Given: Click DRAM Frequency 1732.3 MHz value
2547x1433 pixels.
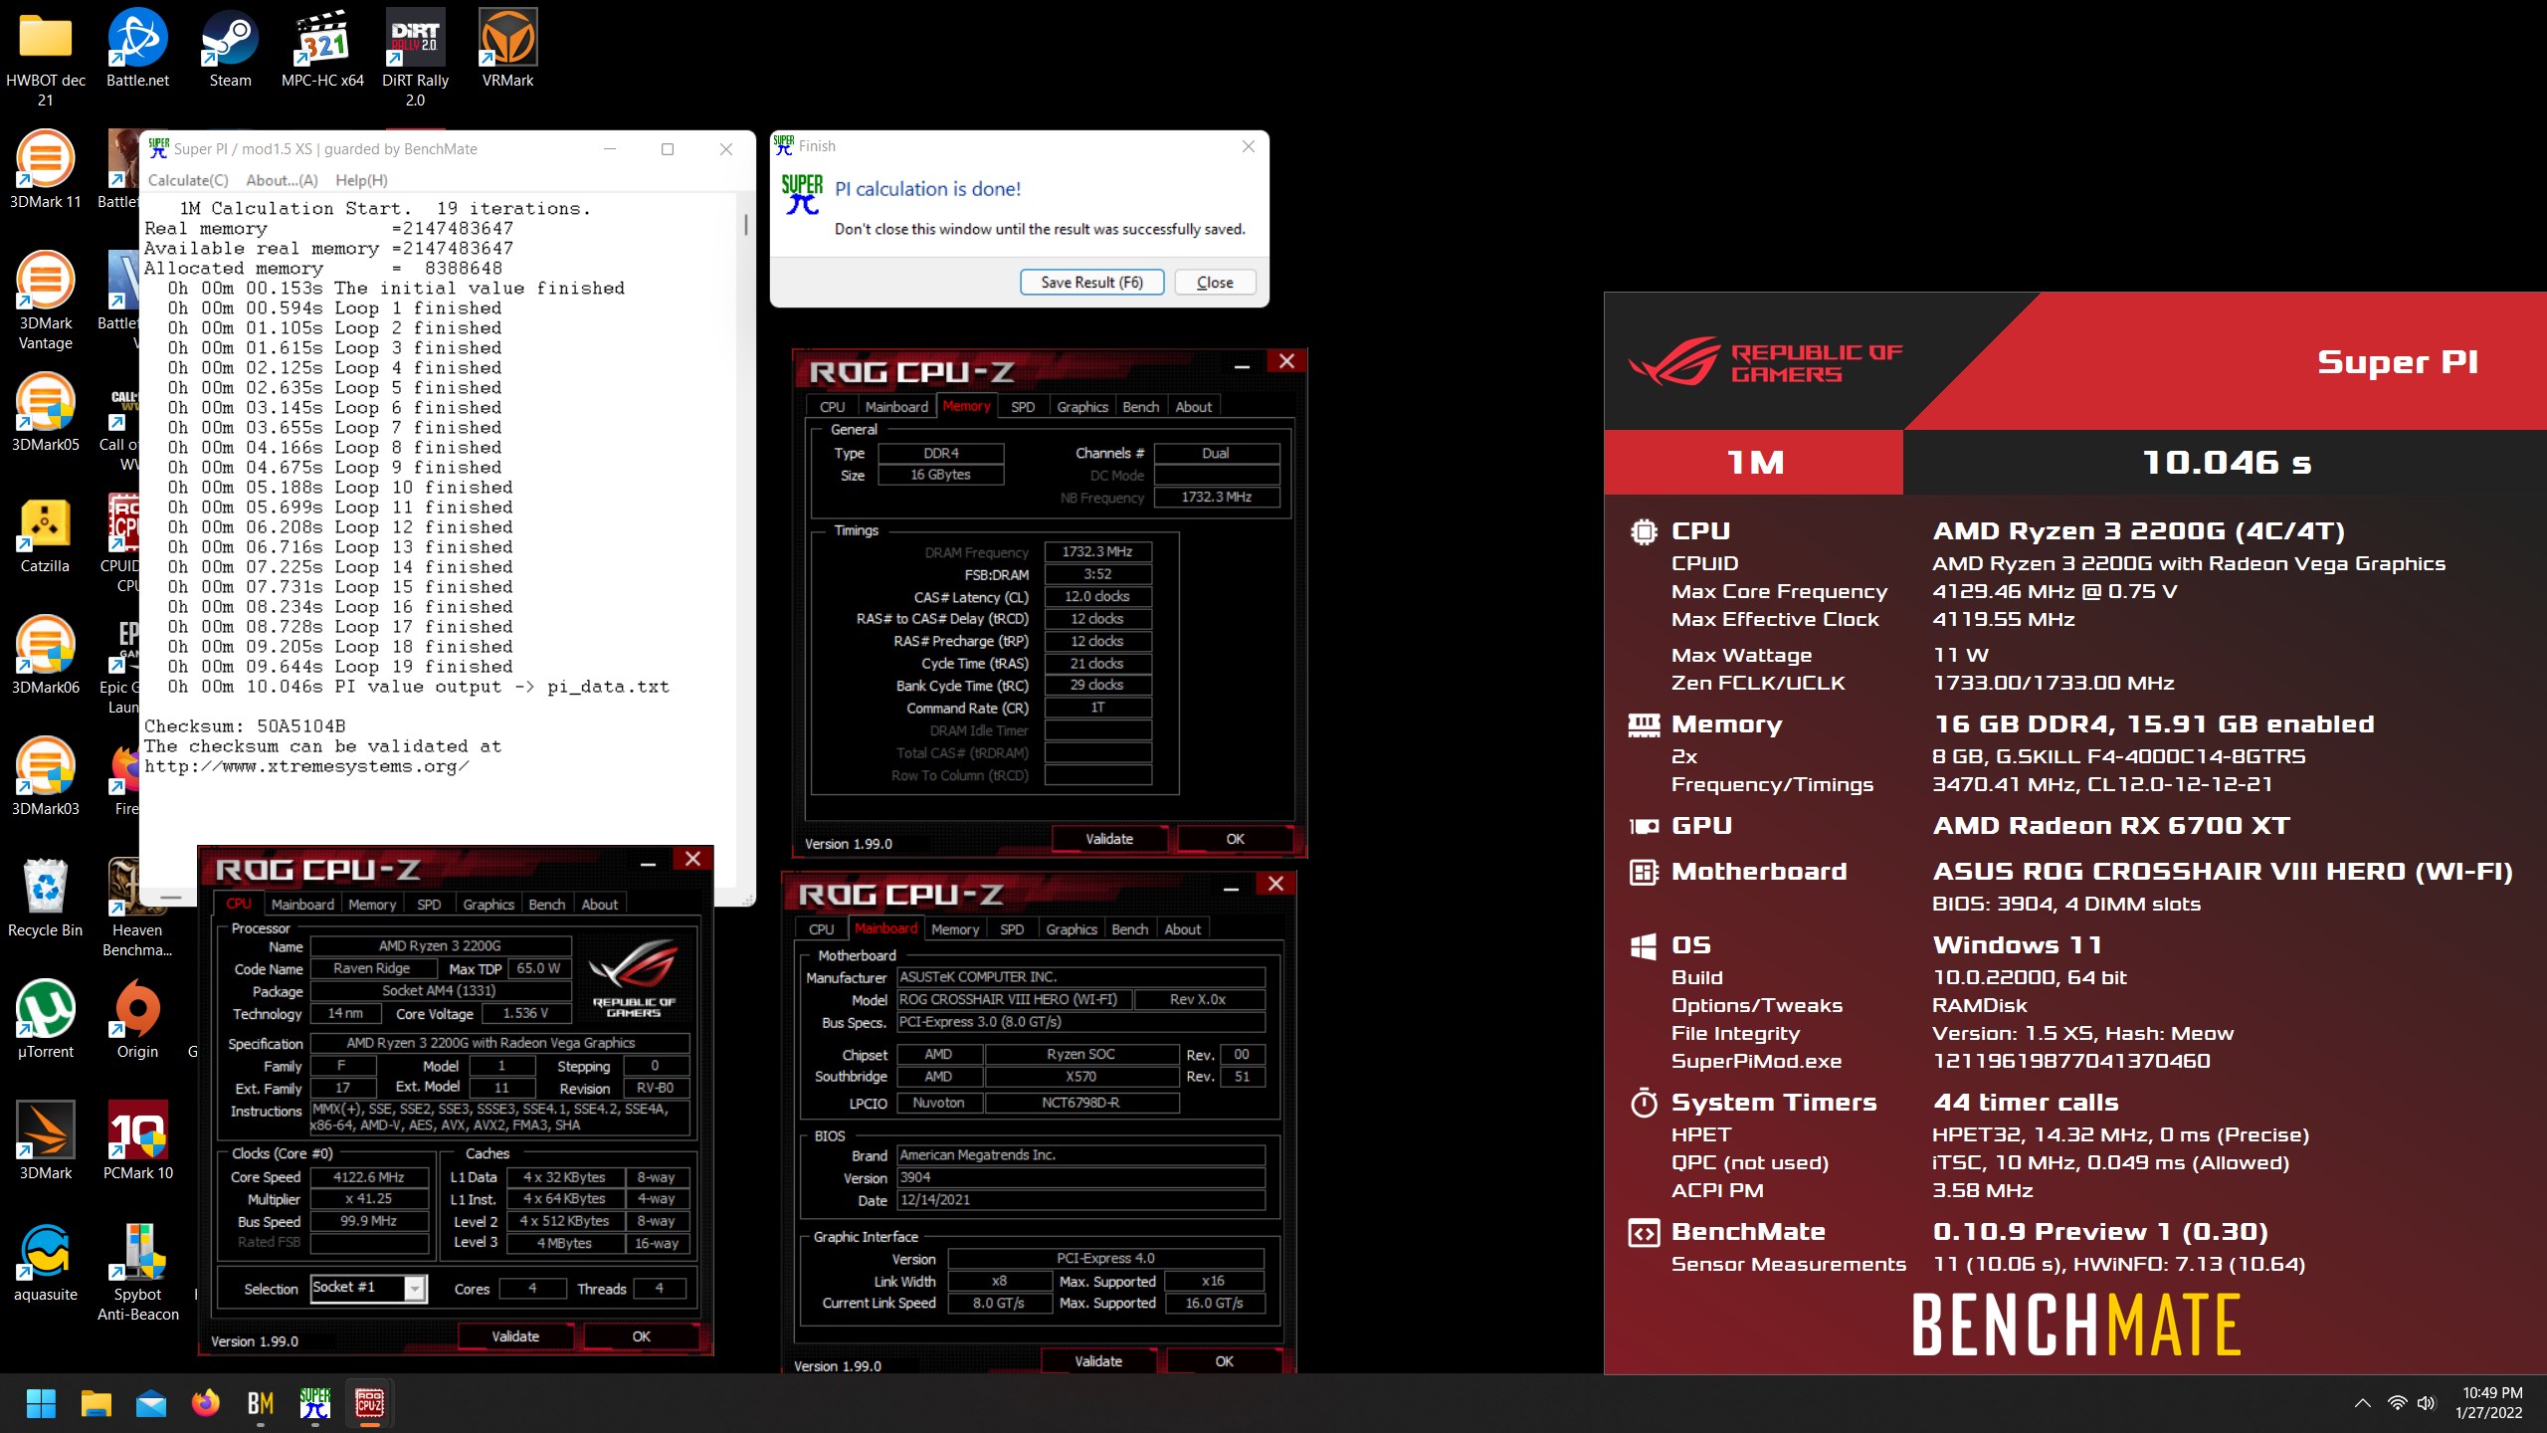Looking at the screenshot, I should [x=1097, y=551].
